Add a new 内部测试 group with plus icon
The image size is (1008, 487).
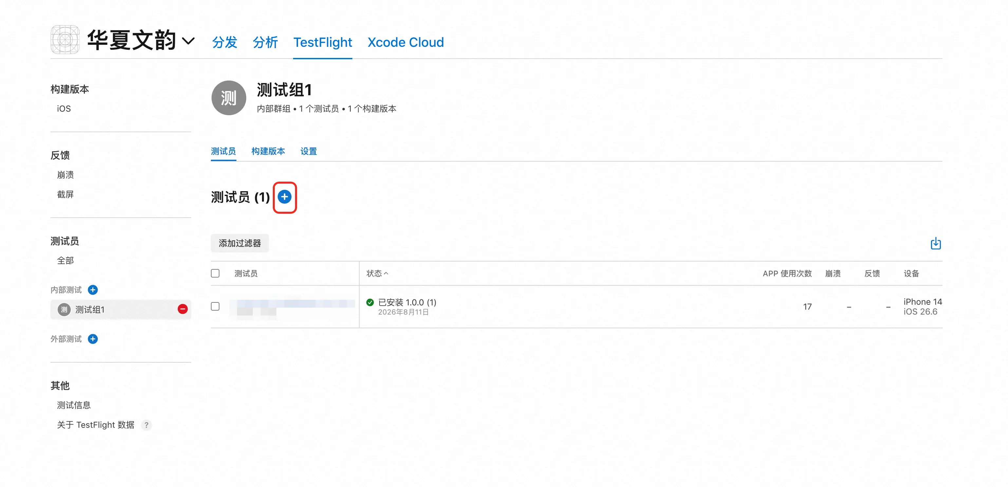click(93, 290)
